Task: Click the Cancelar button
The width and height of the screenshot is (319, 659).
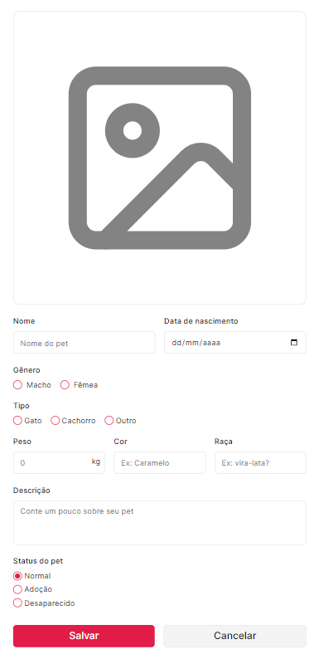Action: click(x=235, y=636)
